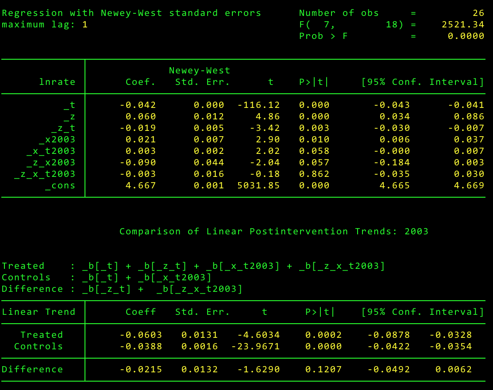Screen dimensions: 493x390
Task: Click the _cons coefficient value 4.667
Action: [141, 186]
